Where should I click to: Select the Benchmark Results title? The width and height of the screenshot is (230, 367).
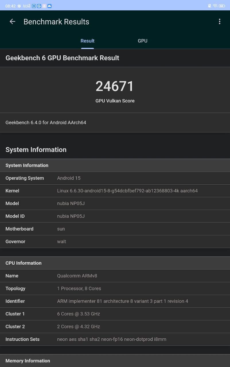pos(56,22)
